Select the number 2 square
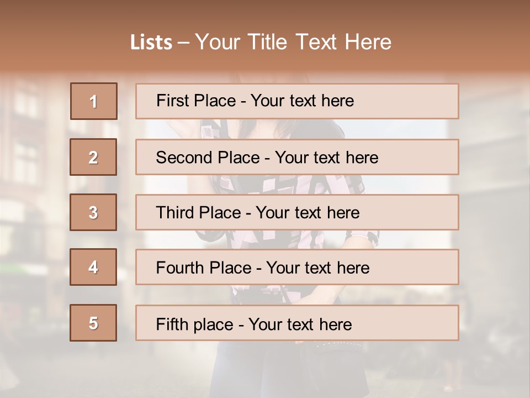The height and width of the screenshot is (398, 530). click(93, 157)
